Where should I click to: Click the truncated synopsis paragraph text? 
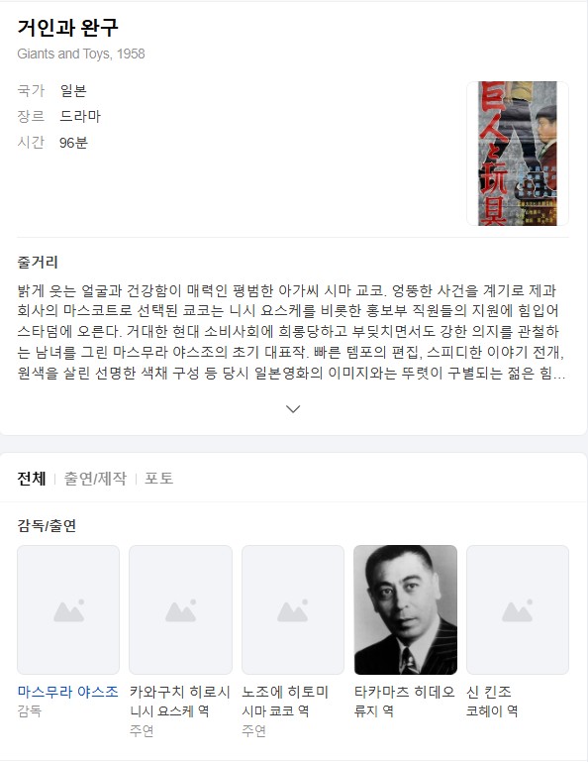(x=291, y=332)
